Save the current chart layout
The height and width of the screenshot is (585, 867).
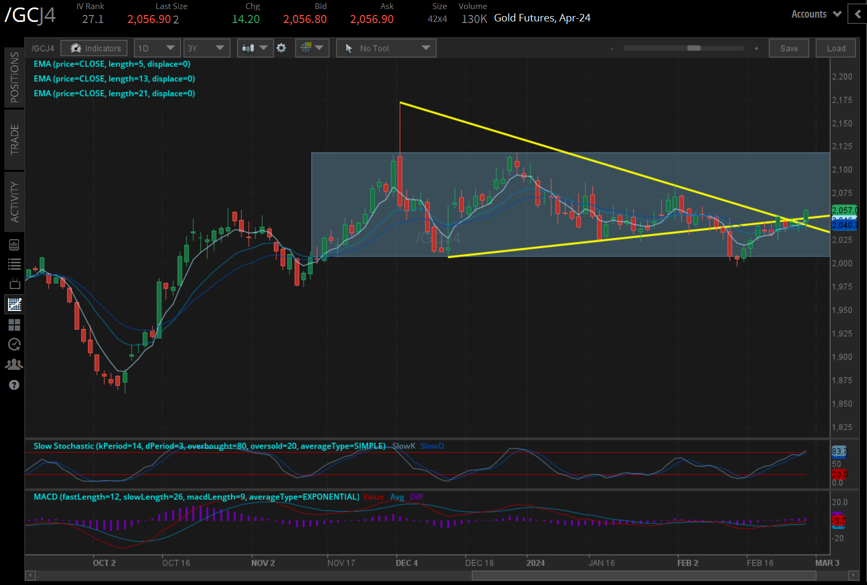789,48
